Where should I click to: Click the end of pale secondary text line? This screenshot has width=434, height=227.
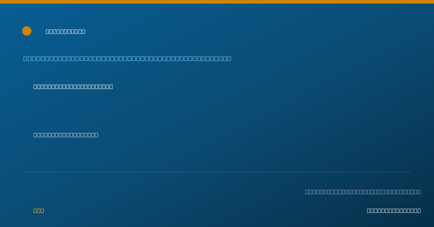click(x=97, y=135)
